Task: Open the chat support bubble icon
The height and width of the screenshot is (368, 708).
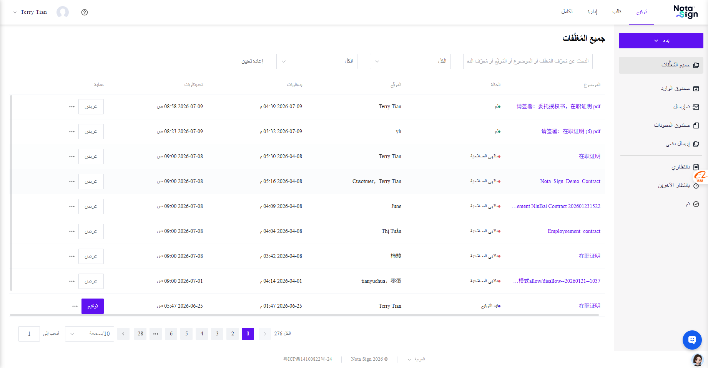Action: [692, 340]
